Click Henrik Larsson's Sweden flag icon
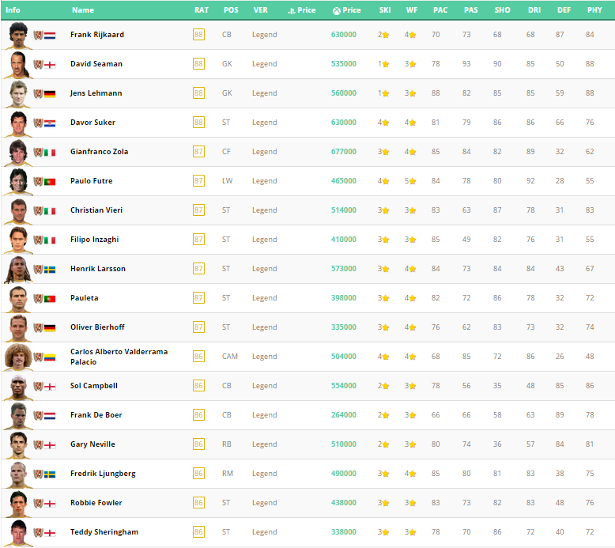Viewport: 615px width, 548px height. coord(50,270)
